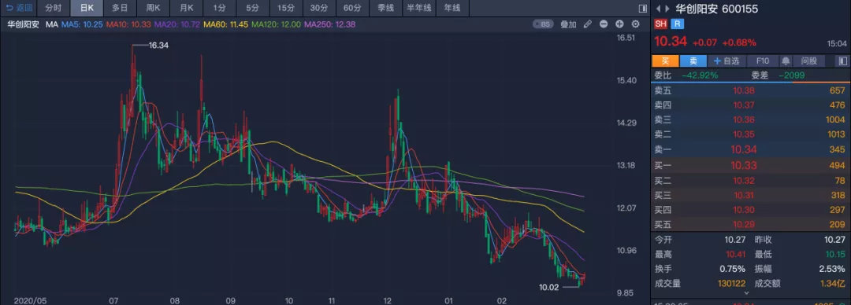
Task: Select the 30分 interval tab
Action: tap(319, 8)
